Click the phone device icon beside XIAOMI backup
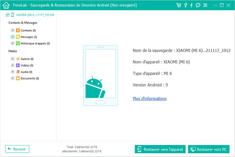 pos(13,14)
